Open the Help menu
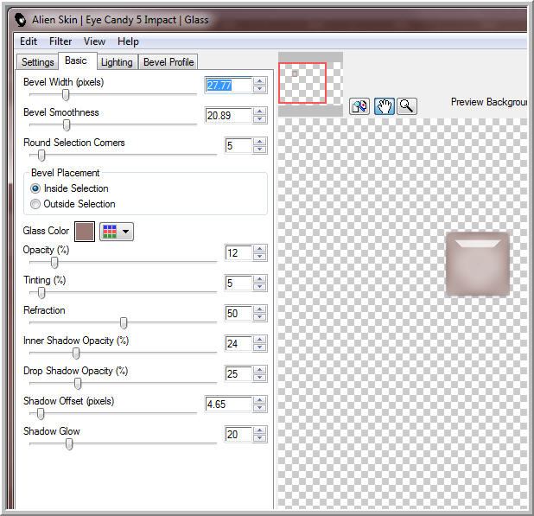The image size is (534, 516). [x=128, y=41]
